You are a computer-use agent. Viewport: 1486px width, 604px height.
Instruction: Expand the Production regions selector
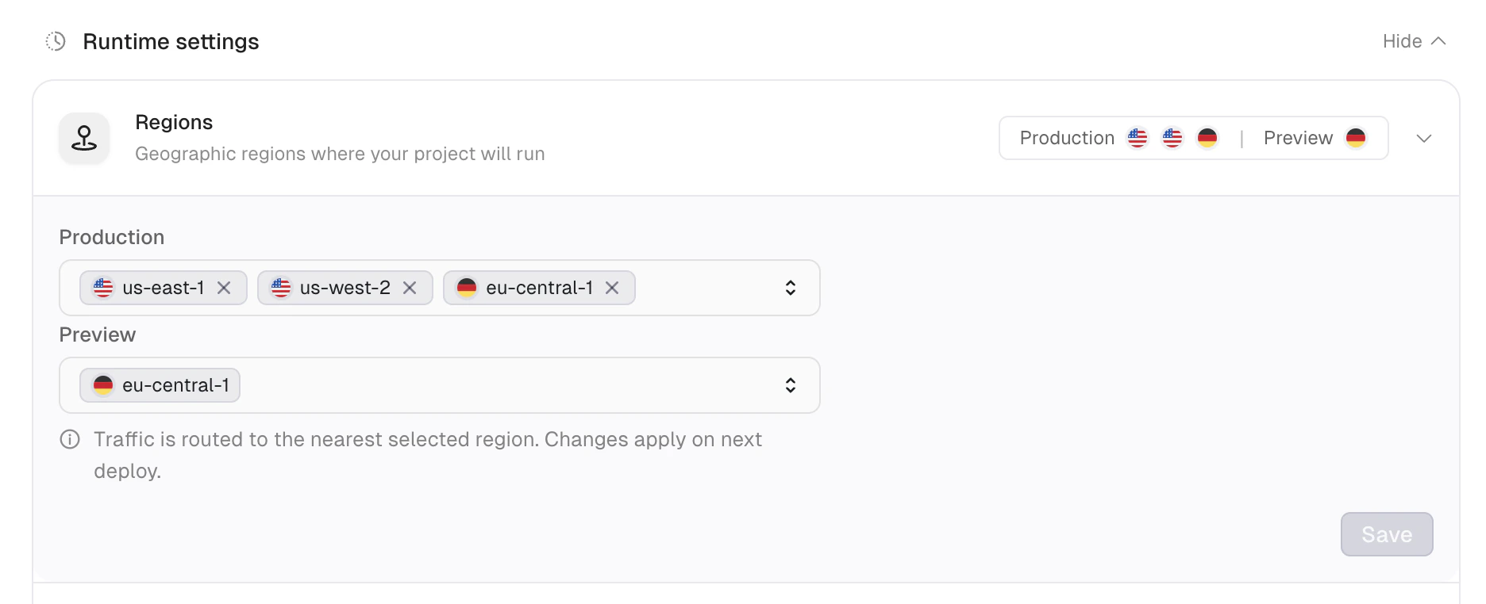pyautogui.click(x=790, y=288)
